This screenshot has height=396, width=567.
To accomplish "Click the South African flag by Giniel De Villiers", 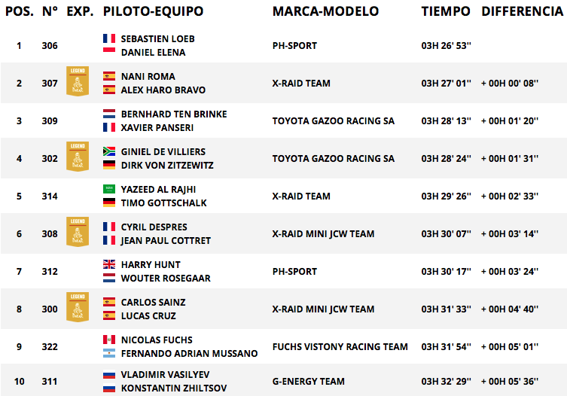I will point(109,151).
